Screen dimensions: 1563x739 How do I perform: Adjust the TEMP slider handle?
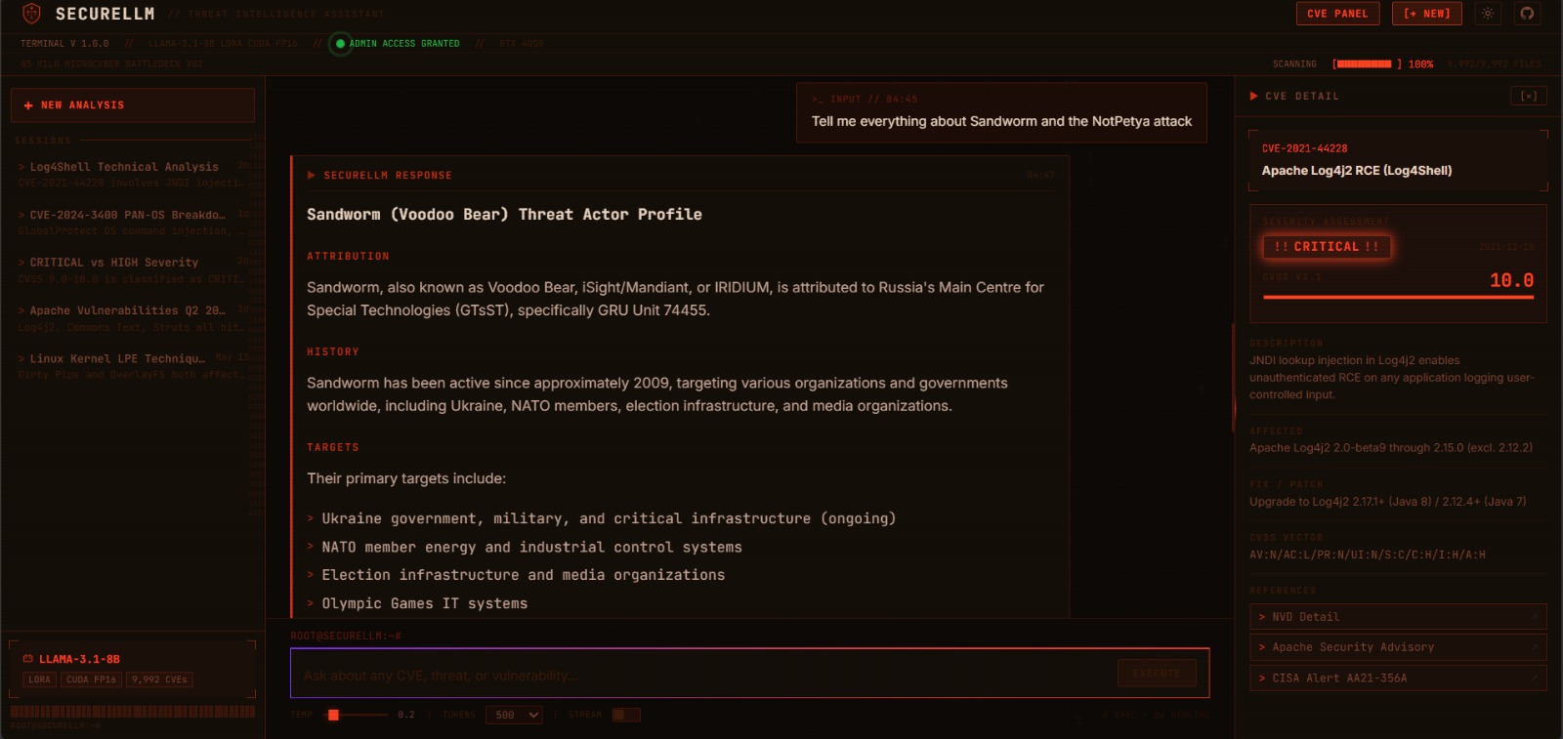pyautogui.click(x=333, y=716)
